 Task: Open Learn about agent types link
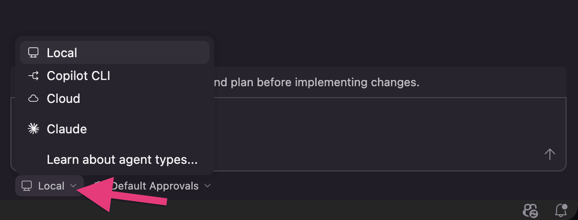(122, 160)
